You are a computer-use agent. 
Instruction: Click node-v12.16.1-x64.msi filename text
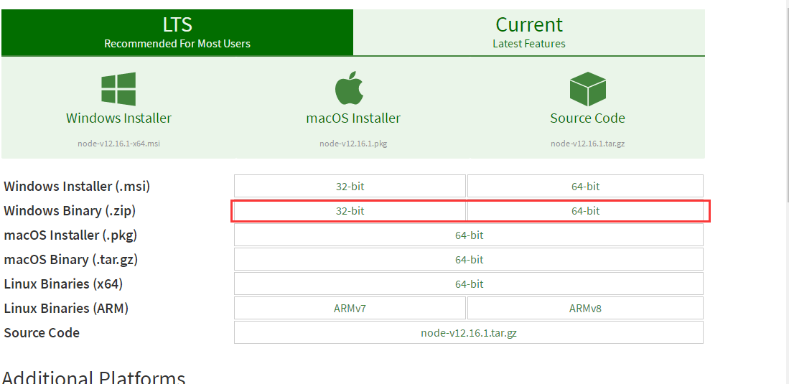click(119, 144)
